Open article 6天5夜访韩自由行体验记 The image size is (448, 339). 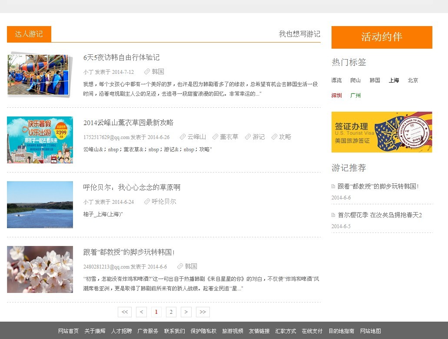pos(121,57)
